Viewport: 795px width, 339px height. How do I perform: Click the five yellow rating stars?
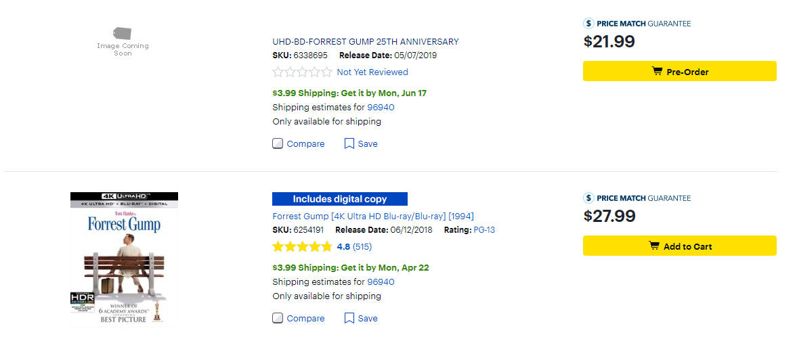pos(302,247)
